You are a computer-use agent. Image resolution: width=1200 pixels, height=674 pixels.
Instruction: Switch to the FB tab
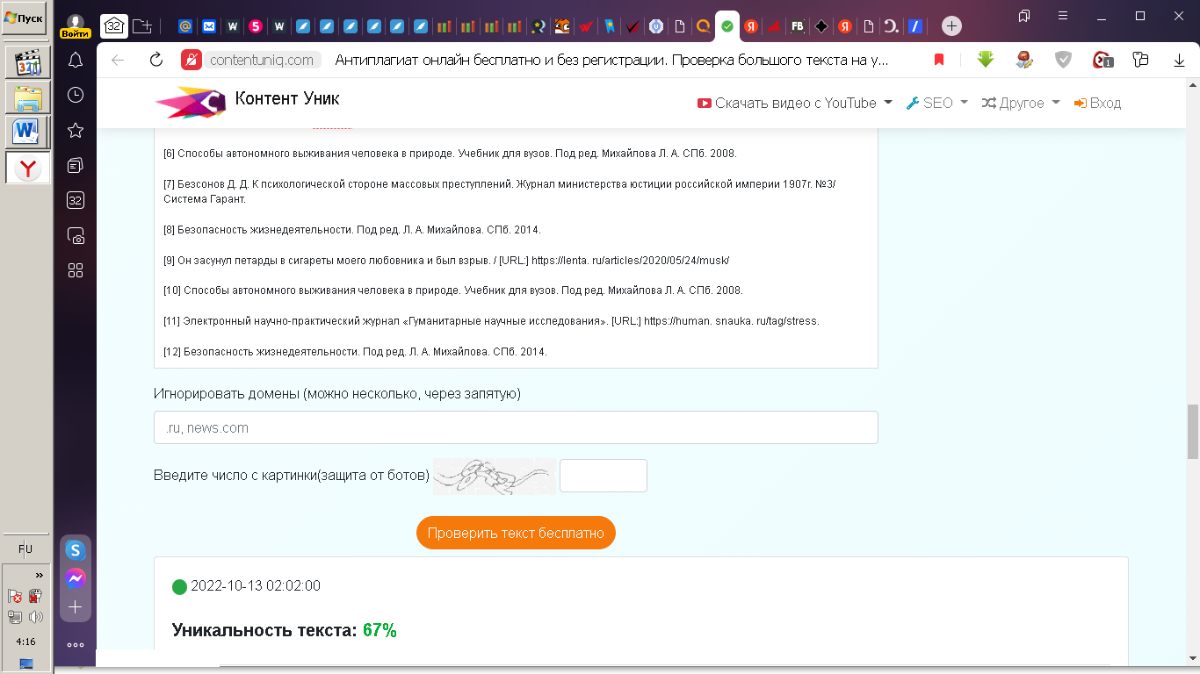[x=797, y=26]
